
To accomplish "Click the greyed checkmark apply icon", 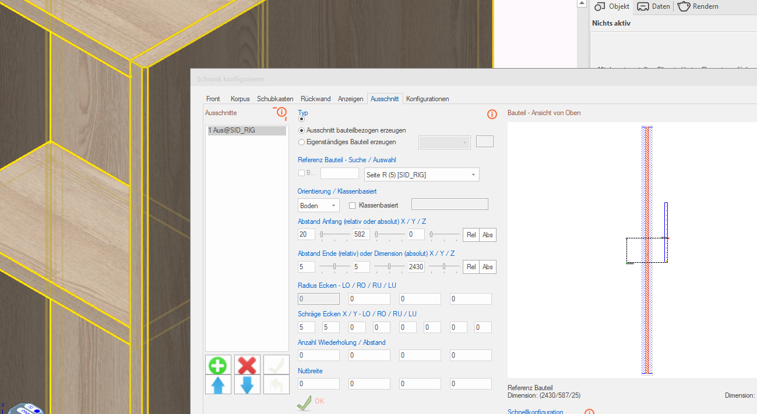I will 276,365.
